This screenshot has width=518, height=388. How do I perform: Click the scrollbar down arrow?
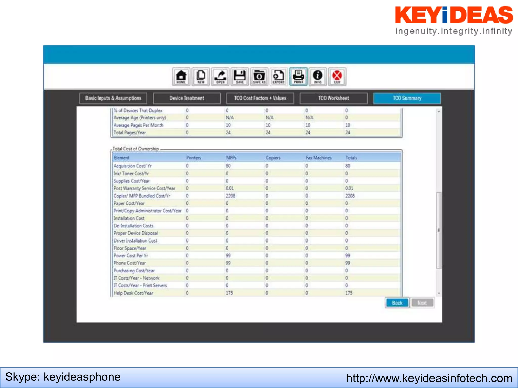pyautogui.click(x=439, y=293)
